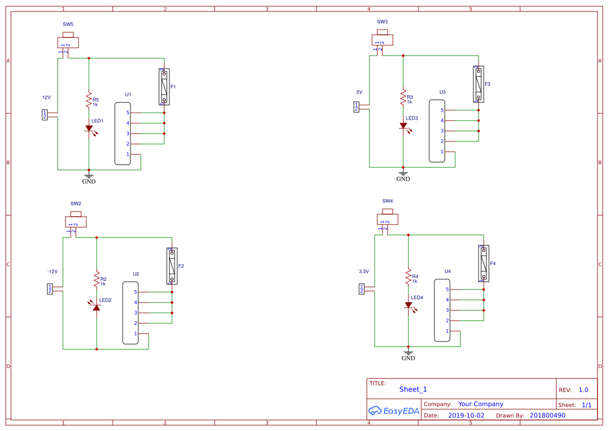Select the Your Company field
The image size is (609, 431).
[x=480, y=404]
